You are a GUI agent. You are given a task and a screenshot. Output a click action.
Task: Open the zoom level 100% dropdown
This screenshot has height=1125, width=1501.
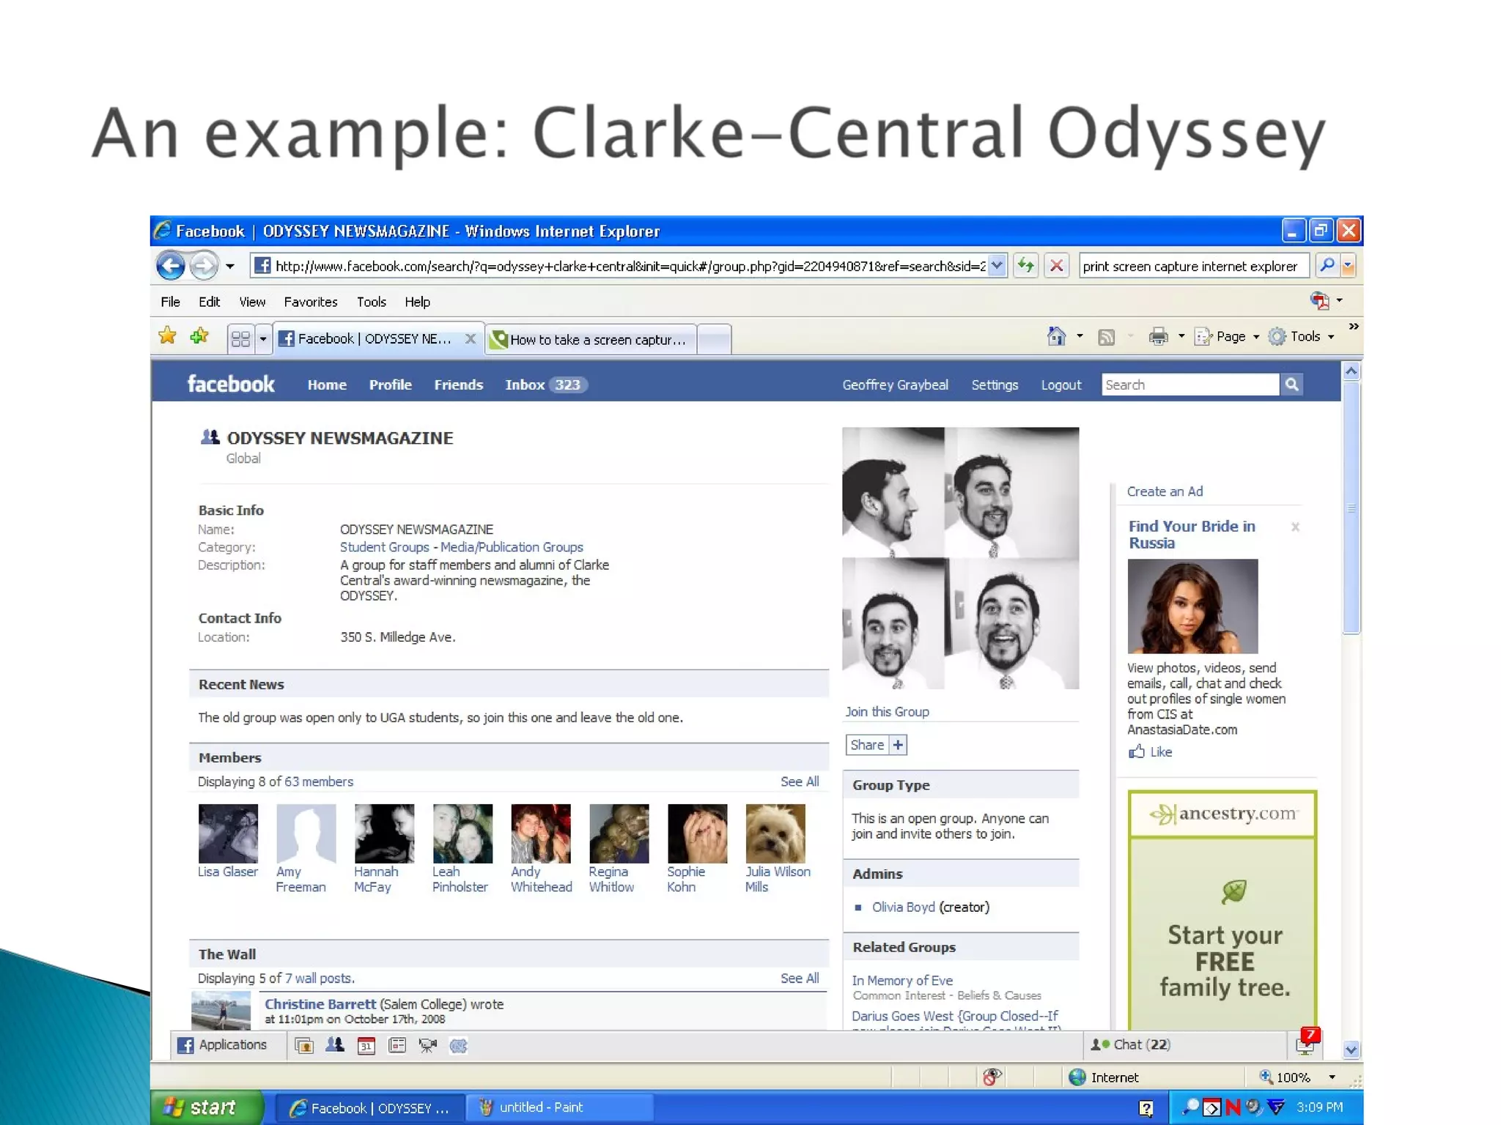click(x=1332, y=1077)
